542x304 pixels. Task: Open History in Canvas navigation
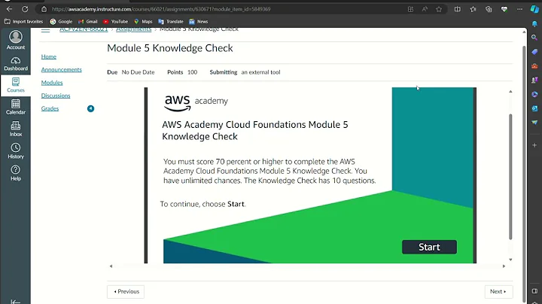(x=16, y=151)
